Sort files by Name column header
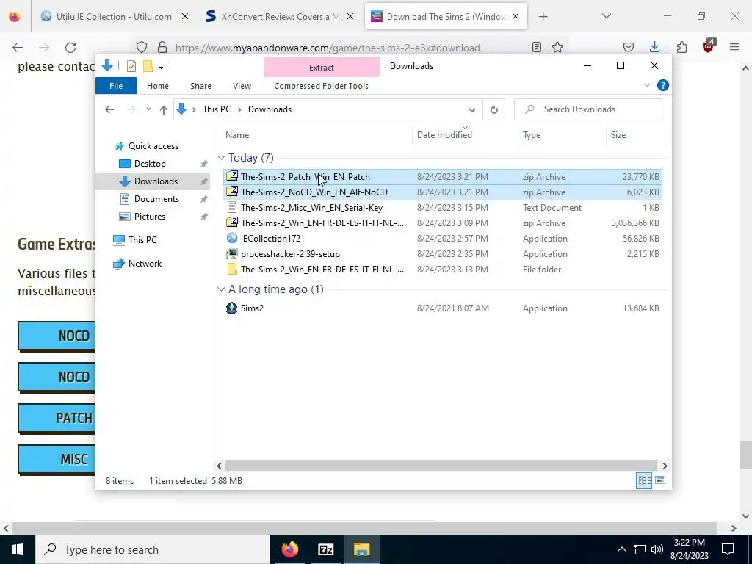 coord(237,135)
